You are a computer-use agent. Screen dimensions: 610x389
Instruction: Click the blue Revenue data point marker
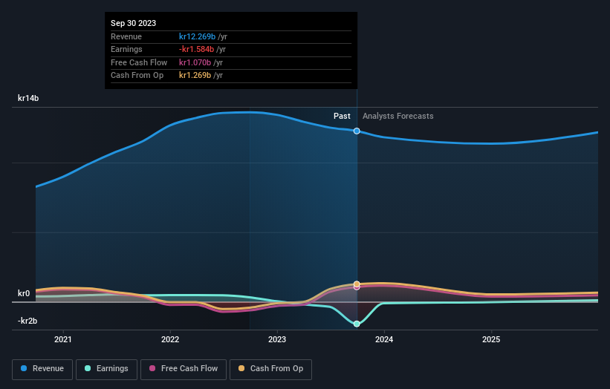coord(357,131)
